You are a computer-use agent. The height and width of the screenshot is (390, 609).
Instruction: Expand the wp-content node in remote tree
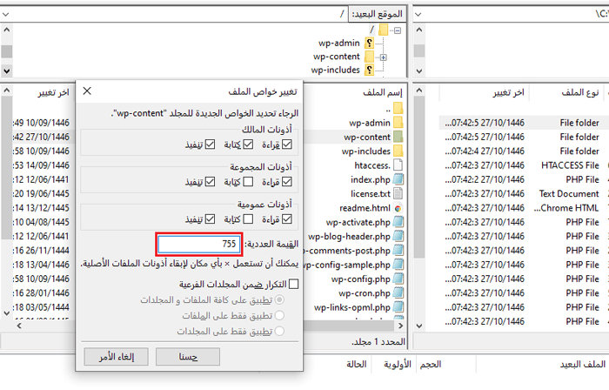point(384,57)
